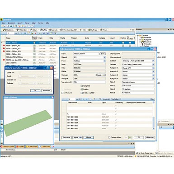Open the Kategorie 3 dropdown
Screen dimensions: 174x174
tap(153, 75)
